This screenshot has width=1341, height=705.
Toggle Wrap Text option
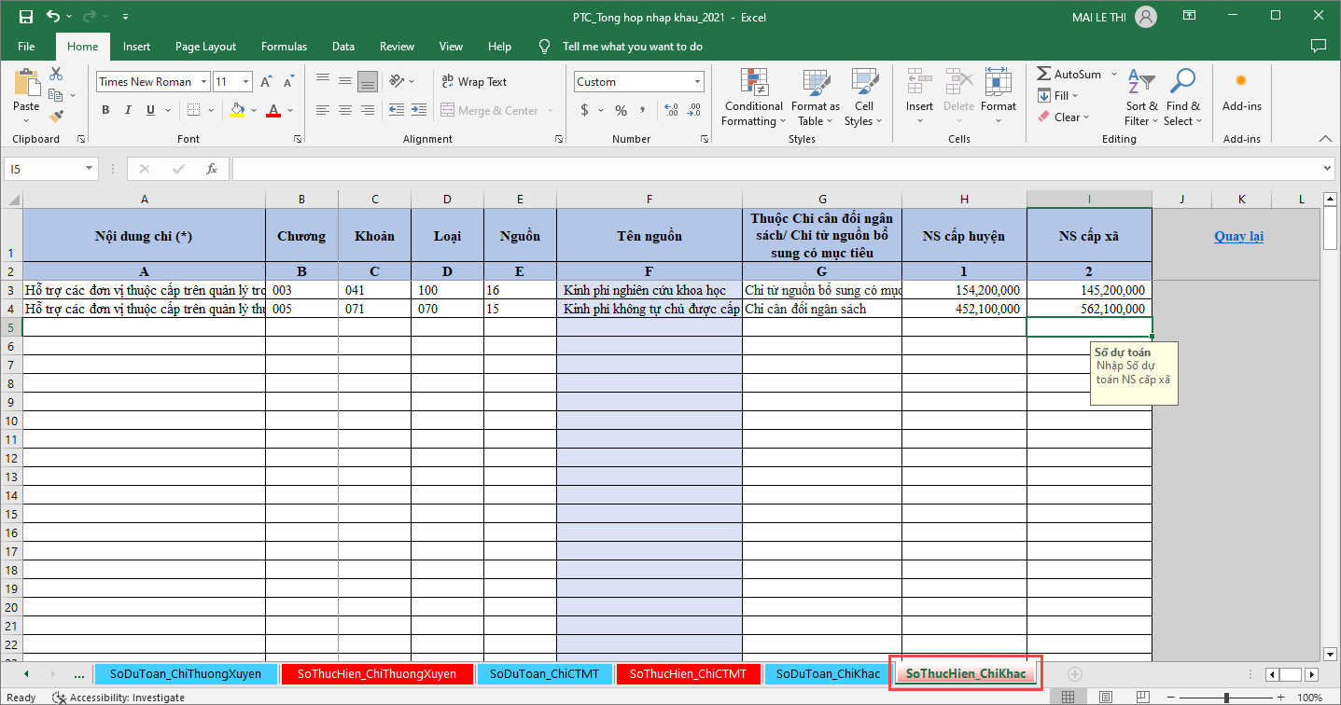474,81
